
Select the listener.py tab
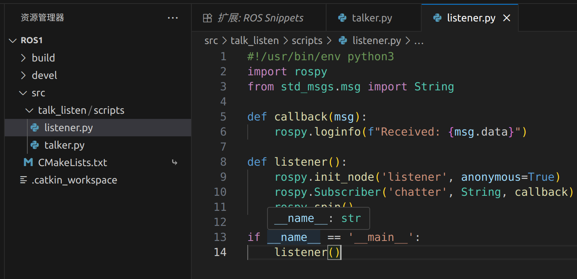coord(470,18)
